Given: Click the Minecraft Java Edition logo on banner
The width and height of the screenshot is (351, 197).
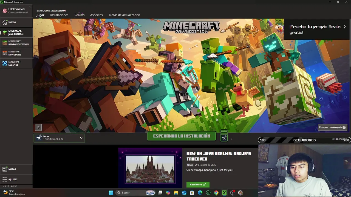Looking at the screenshot, I should [191, 27].
